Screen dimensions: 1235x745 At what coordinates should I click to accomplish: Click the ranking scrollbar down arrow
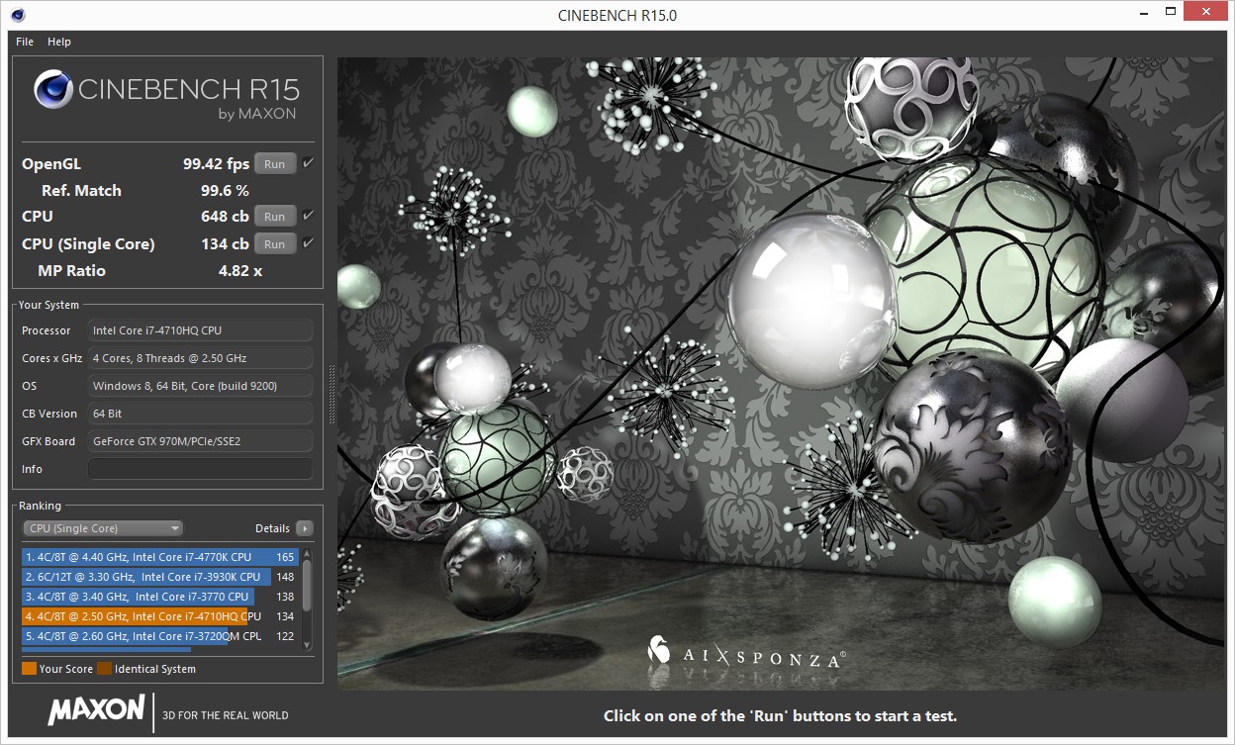point(307,645)
